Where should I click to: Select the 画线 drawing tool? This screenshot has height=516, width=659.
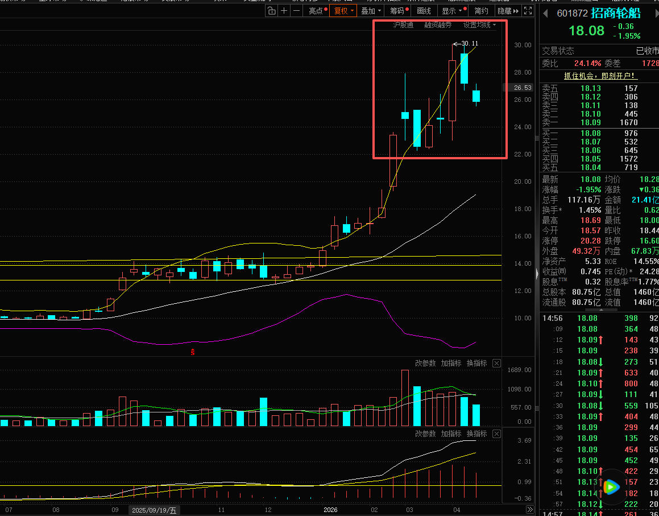click(424, 11)
